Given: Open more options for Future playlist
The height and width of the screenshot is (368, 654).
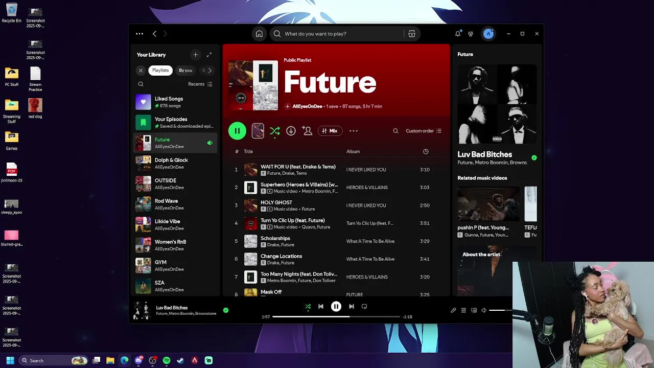Looking at the screenshot, I should point(354,131).
